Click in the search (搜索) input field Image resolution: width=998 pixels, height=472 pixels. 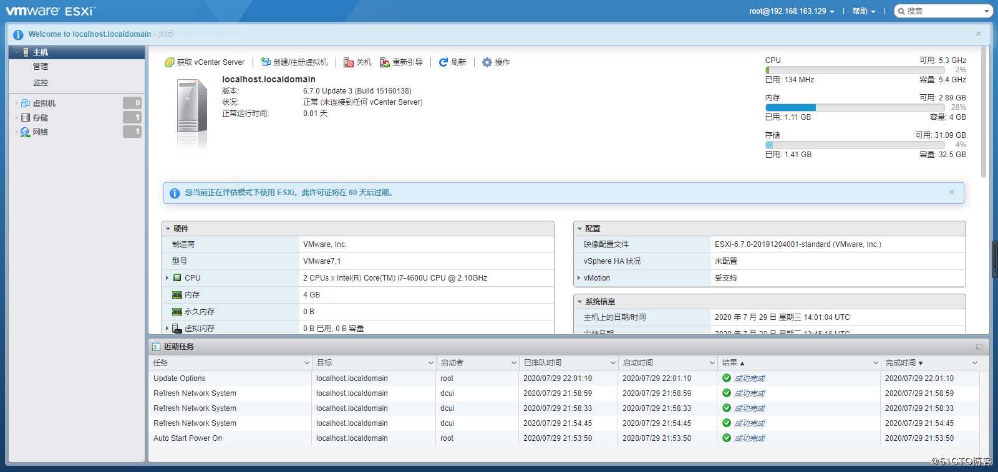(944, 11)
